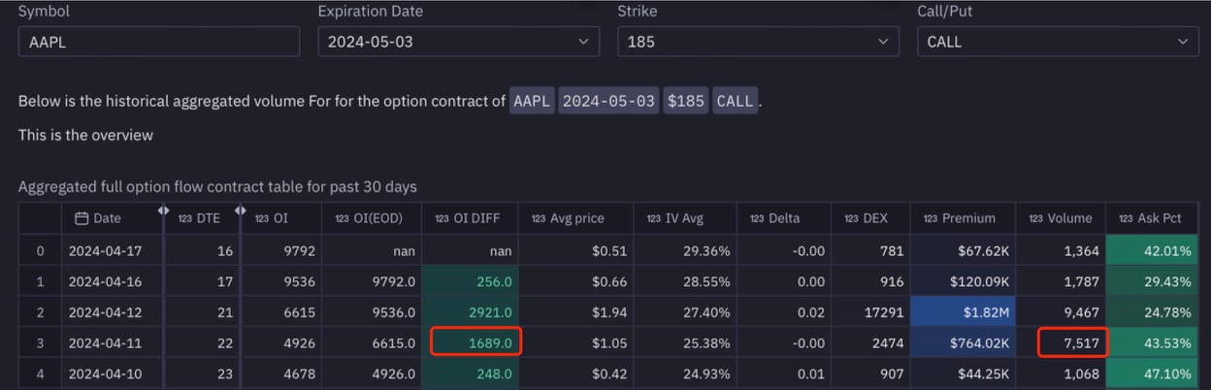The image size is (1212, 390).
Task: Click OI(EOD) cell 6615.0
Action: pos(373,343)
